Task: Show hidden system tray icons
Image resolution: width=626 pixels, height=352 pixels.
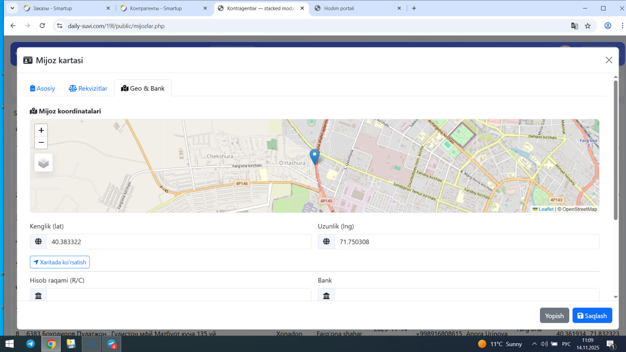Action: tap(534, 344)
